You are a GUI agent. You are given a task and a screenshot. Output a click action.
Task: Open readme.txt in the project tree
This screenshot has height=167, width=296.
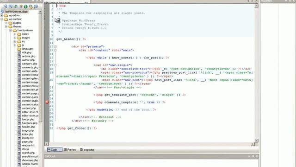(28, 145)
